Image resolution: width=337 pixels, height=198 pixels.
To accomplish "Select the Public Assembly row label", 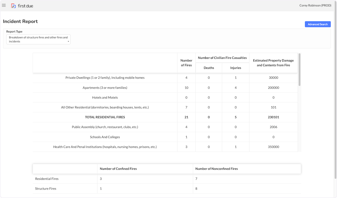I will pos(105,127).
